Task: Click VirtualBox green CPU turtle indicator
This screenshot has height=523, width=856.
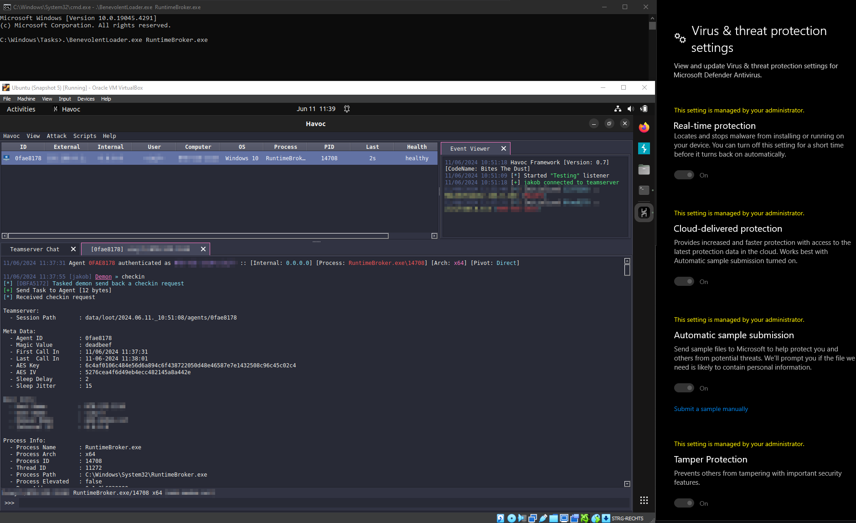Action: (x=585, y=518)
